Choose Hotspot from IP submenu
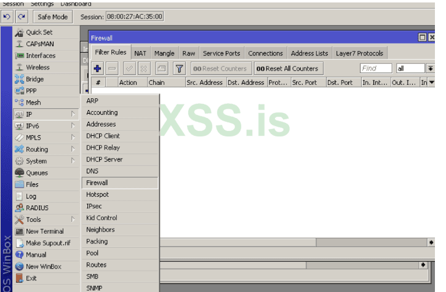The width and height of the screenshot is (446, 292). coord(120,194)
